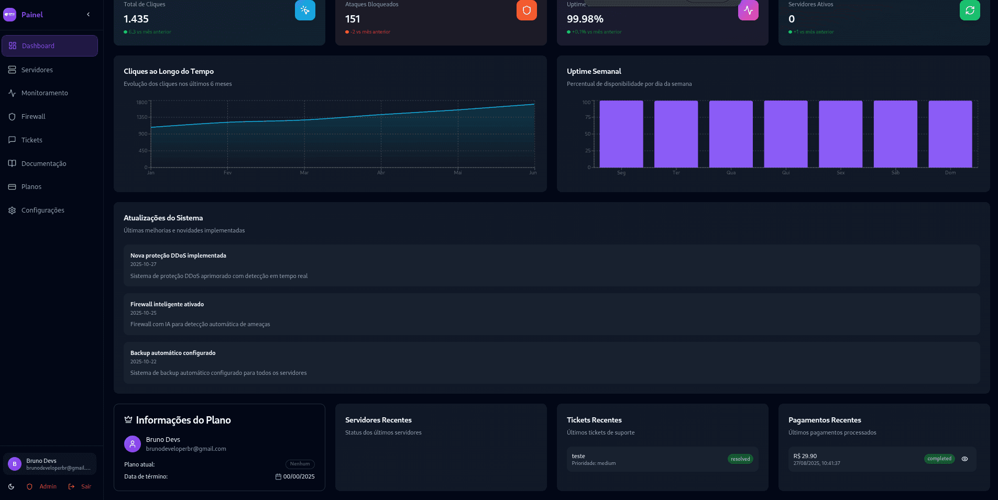Click the shield icon on Ataques Bloqueados card
The image size is (998, 500).
tap(527, 10)
